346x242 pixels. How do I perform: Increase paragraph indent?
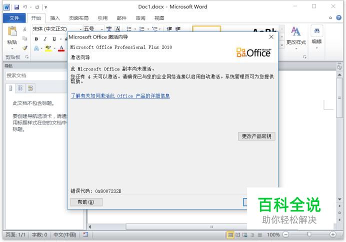[x=178, y=29]
